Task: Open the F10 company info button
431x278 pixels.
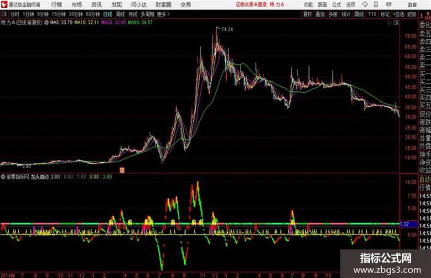Action: pos(372,14)
